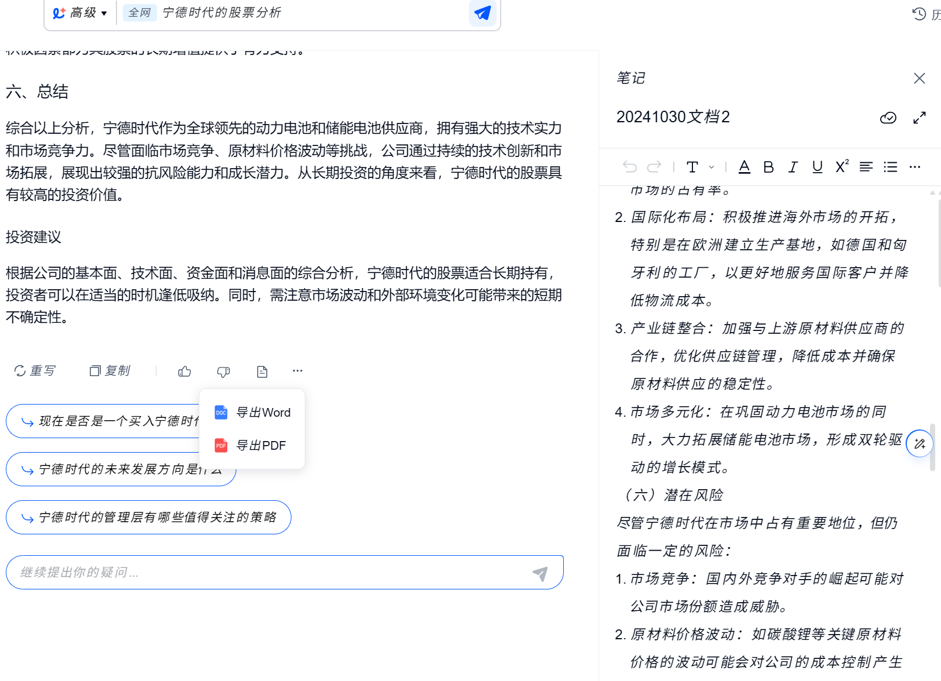The height and width of the screenshot is (681, 941).
Task: Click the document export icon
Action: point(262,372)
